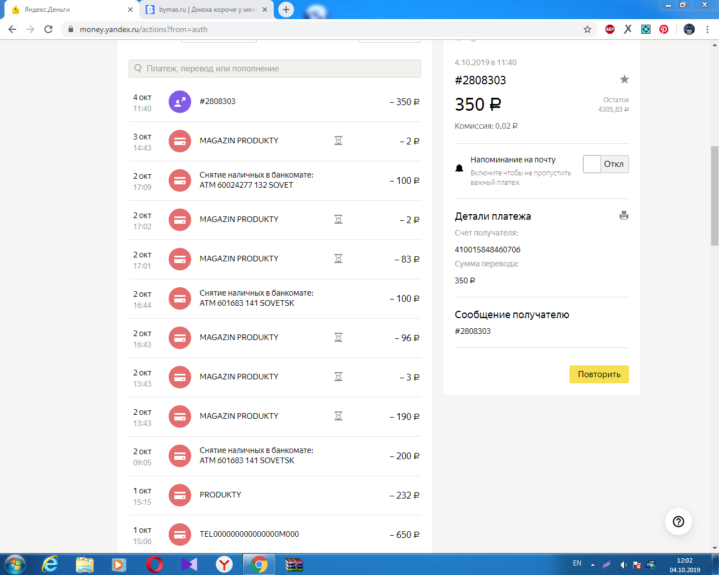Viewport: 719px width, 575px height.
Task: Click the help question mark button
Action: tap(678, 522)
